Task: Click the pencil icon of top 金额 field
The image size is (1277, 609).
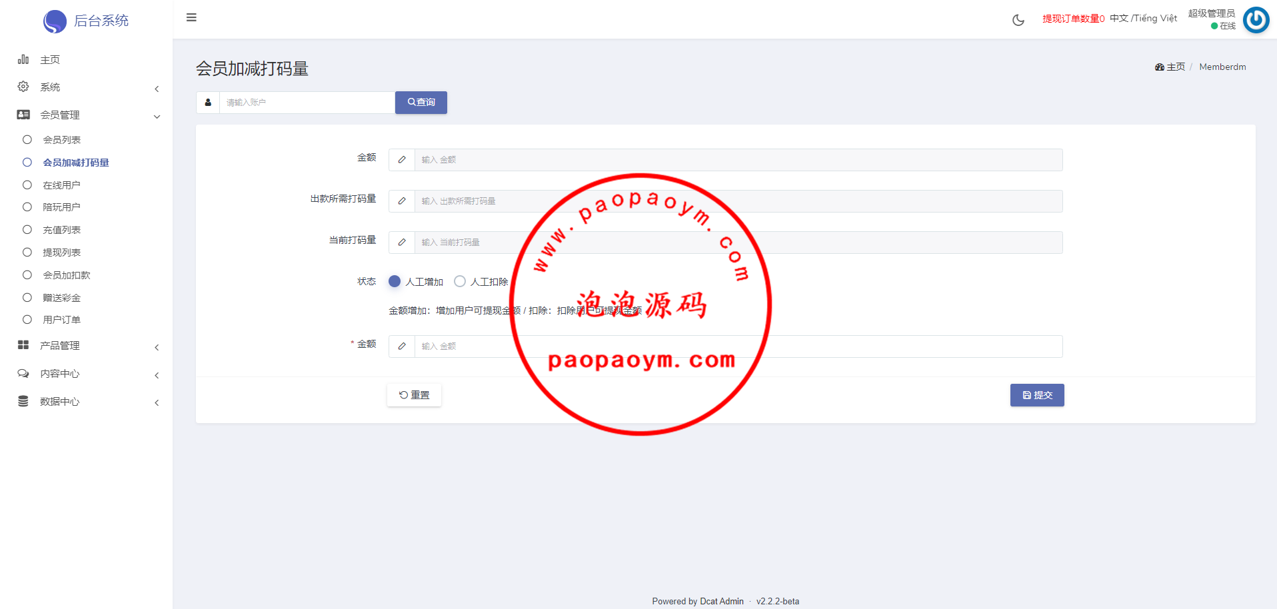Action: click(402, 160)
